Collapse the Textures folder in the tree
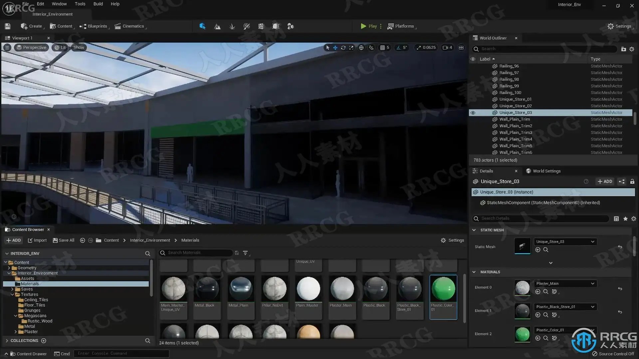639x359 pixels. pos(12,295)
